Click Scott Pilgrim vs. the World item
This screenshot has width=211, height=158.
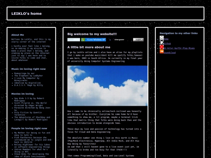[30, 104]
